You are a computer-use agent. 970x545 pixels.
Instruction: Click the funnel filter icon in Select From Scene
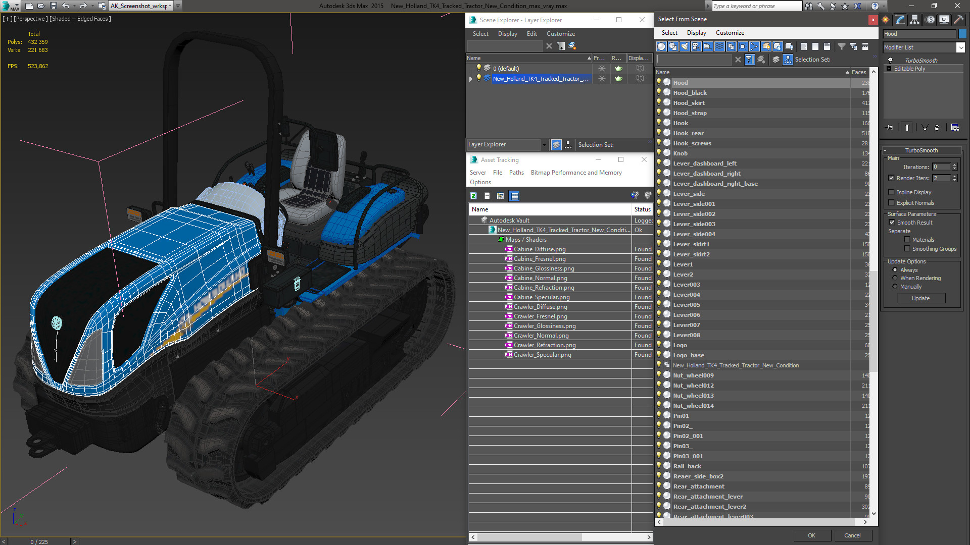coord(842,46)
